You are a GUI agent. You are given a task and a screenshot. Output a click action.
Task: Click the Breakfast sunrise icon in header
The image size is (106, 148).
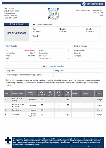[x=41, y=92]
